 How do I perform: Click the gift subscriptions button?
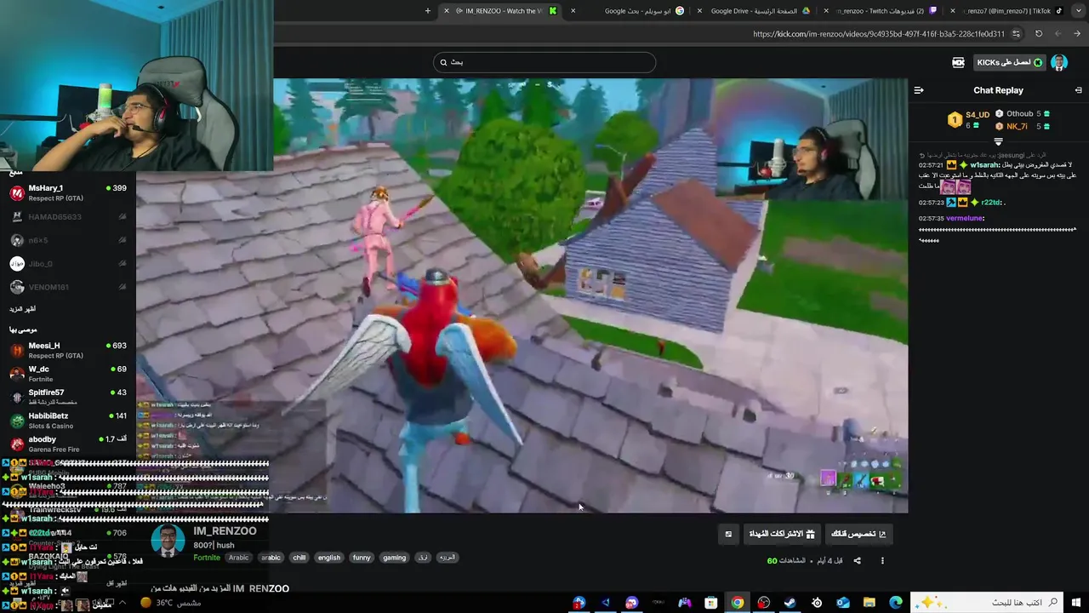(x=782, y=534)
